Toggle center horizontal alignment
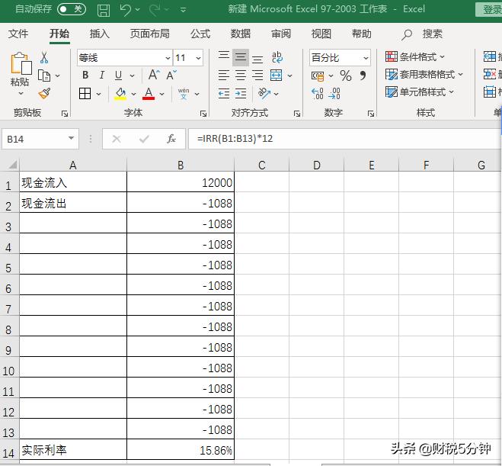This screenshot has height=466, width=502. point(241,76)
